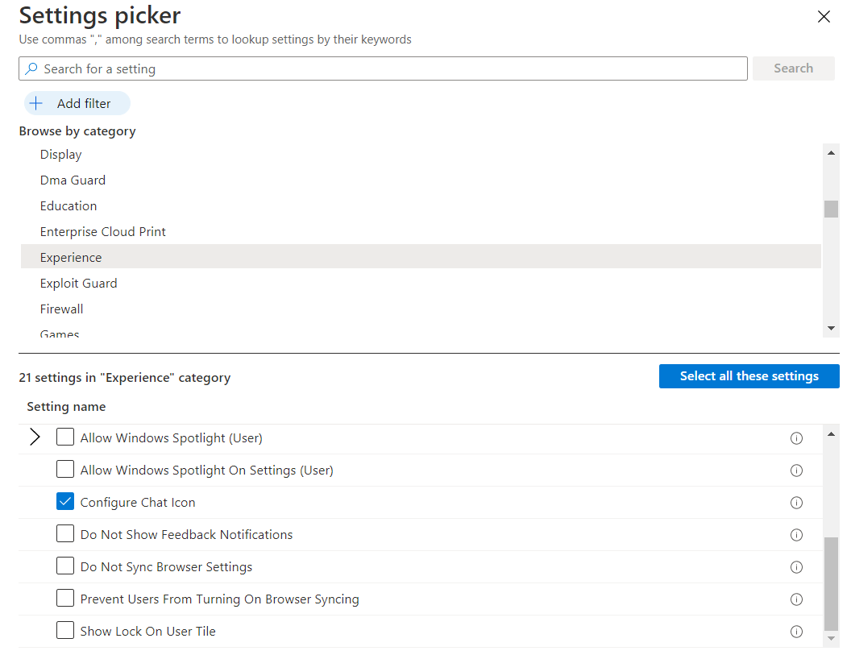Click info icon for Prevent Users From Turning On Browser Syncing
Image resolution: width=851 pixels, height=655 pixels.
(x=796, y=599)
